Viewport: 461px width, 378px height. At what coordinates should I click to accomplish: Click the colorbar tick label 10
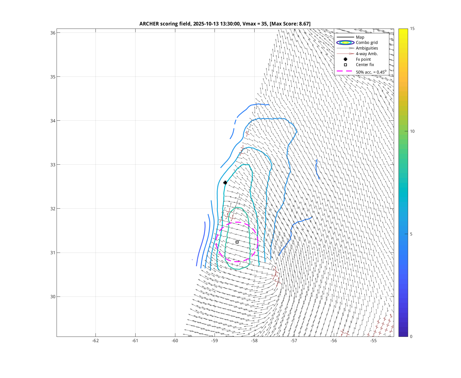click(x=412, y=131)
